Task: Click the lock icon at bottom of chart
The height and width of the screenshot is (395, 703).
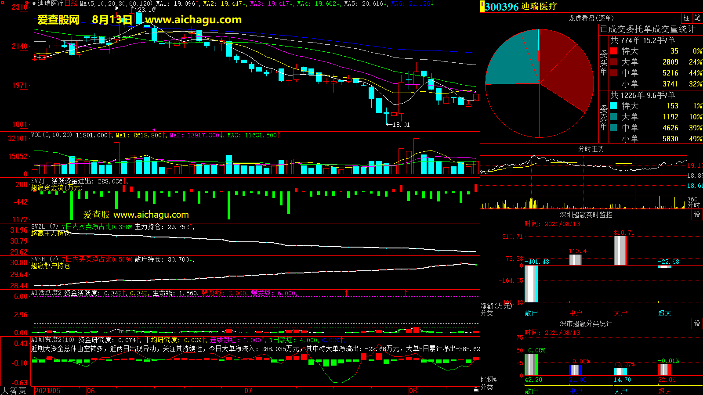Action: click(x=476, y=390)
